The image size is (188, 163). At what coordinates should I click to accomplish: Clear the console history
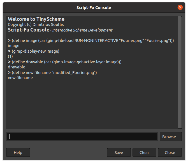144,153
